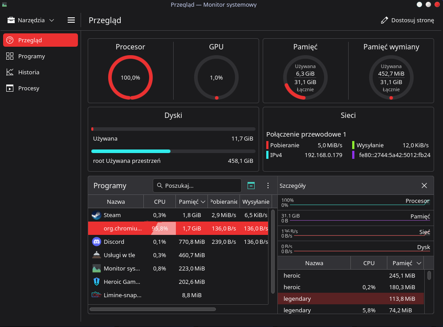The image size is (443, 327).
Task: Click the Procesor history graph in details
Action: click(355, 202)
